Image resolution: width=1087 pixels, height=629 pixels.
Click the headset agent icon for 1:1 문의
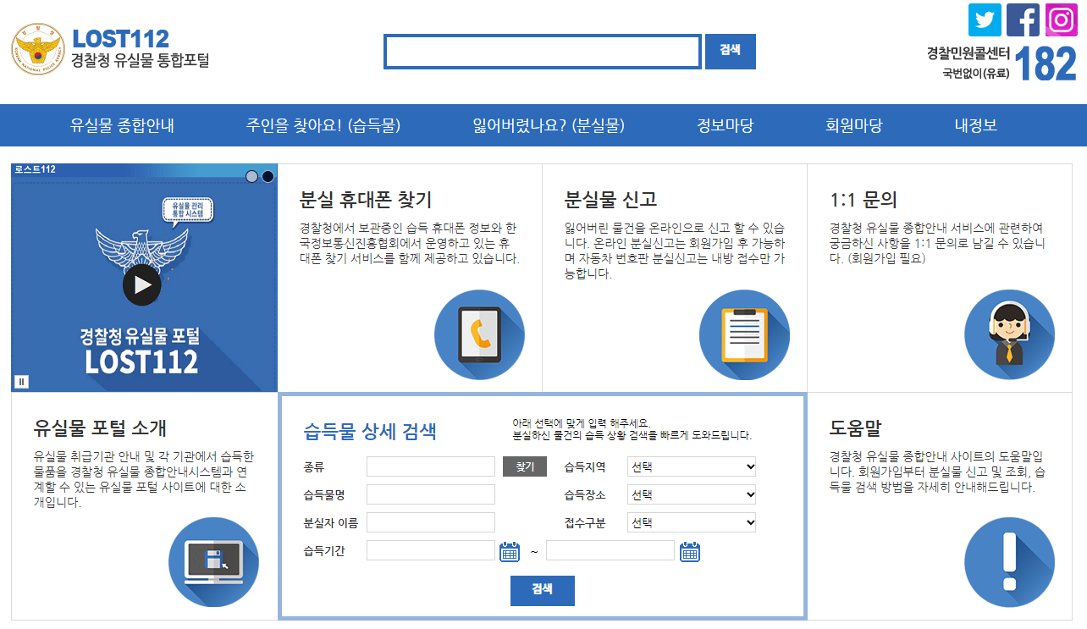pyautogui.click(x=1009, y=335)
